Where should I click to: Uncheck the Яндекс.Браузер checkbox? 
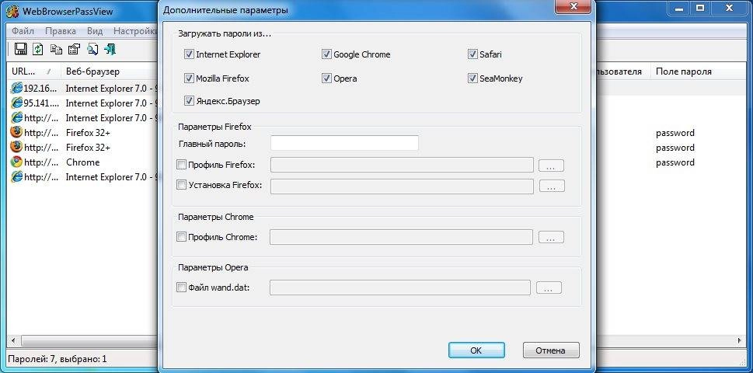pos(189,101)
